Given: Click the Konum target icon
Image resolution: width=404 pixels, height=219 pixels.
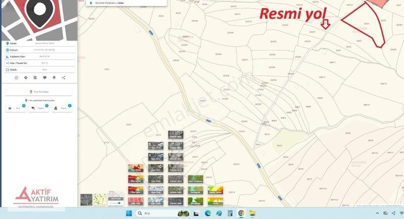Looking at the screenshot, I should coord(8,50).
